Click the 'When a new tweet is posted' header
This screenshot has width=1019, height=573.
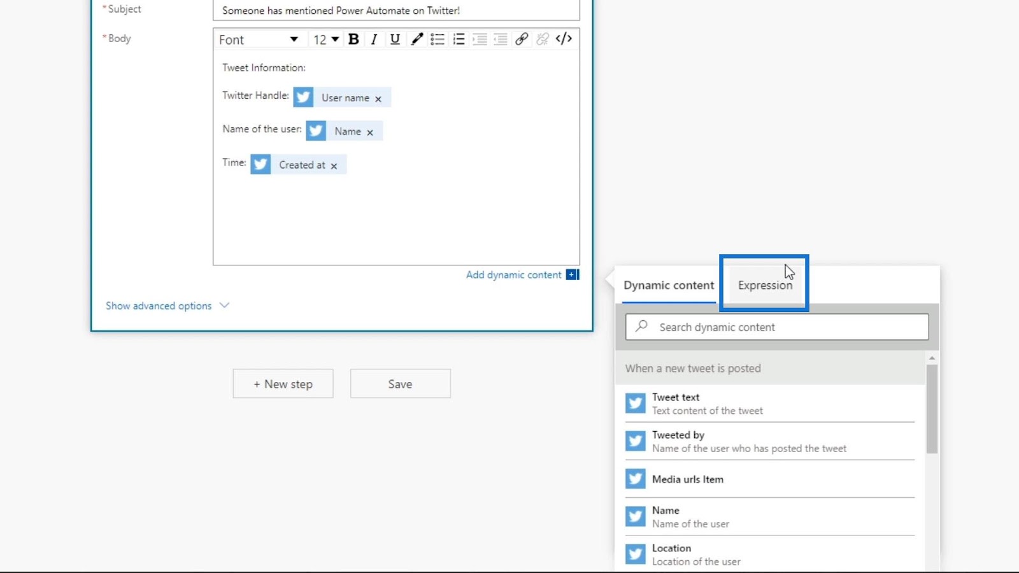pyautogui.click(x=770, y=369)
